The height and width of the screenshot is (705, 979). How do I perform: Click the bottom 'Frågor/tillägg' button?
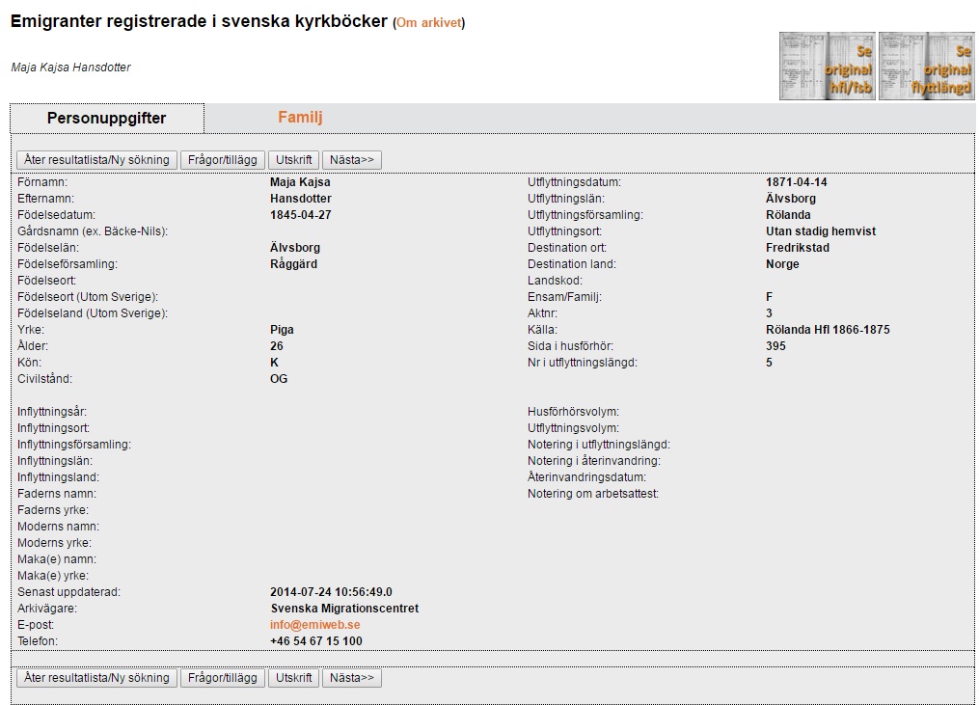(222, 678)
